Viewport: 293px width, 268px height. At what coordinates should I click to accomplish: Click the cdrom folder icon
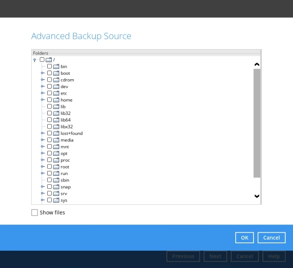click(x=56, y=80)
